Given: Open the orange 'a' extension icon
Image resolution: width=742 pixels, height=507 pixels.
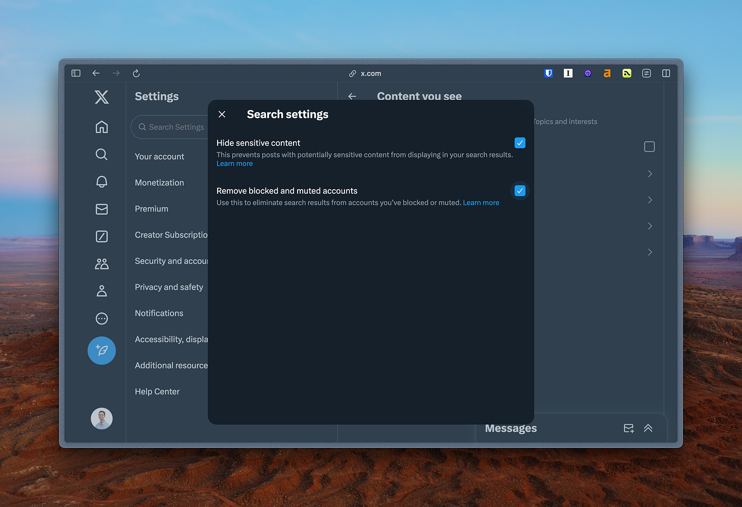Looking at the screenshot, I should 607,73.
